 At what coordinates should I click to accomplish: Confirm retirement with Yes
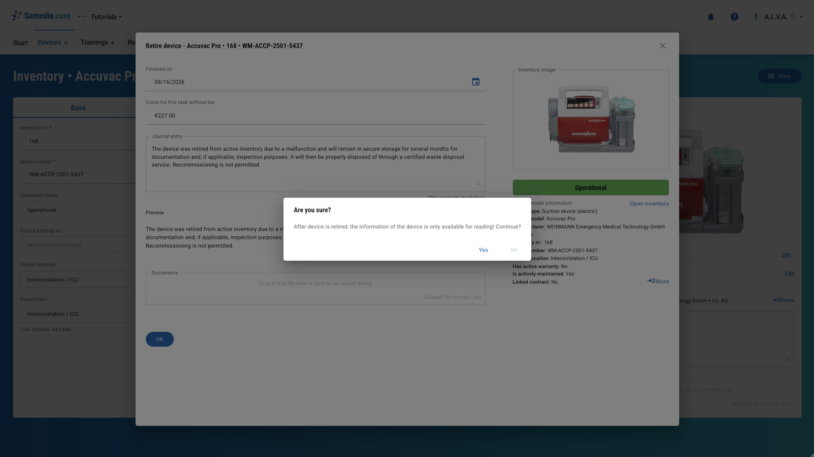point(483,250)
